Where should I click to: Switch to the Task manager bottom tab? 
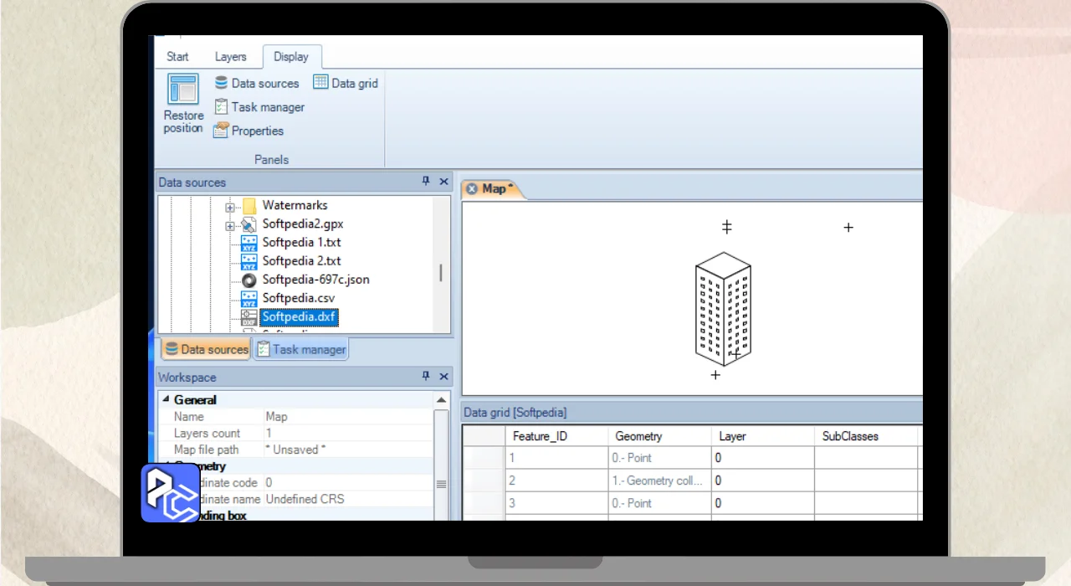tap(300, 349)
